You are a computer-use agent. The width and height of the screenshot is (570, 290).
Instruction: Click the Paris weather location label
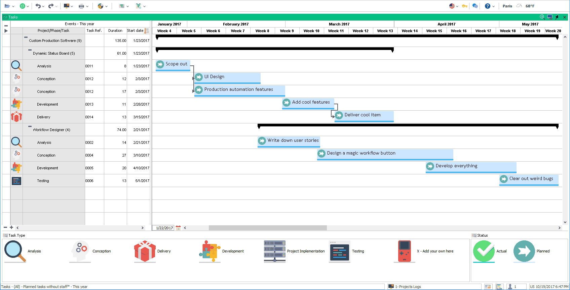coord(507,6)
